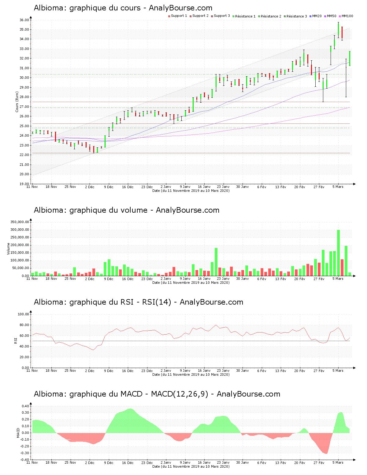
Task: Click the tallest volume bar at 5 Mars
Action: pyautogui.click(x=338, y=253)
